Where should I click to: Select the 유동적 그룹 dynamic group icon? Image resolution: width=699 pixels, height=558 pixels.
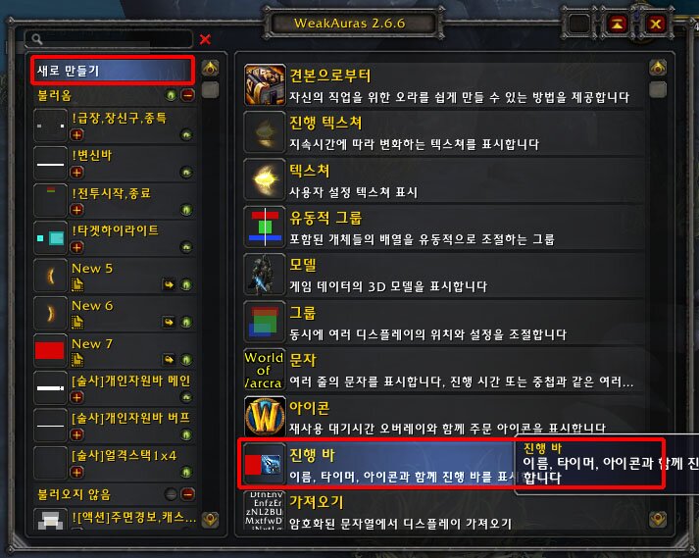265,227
